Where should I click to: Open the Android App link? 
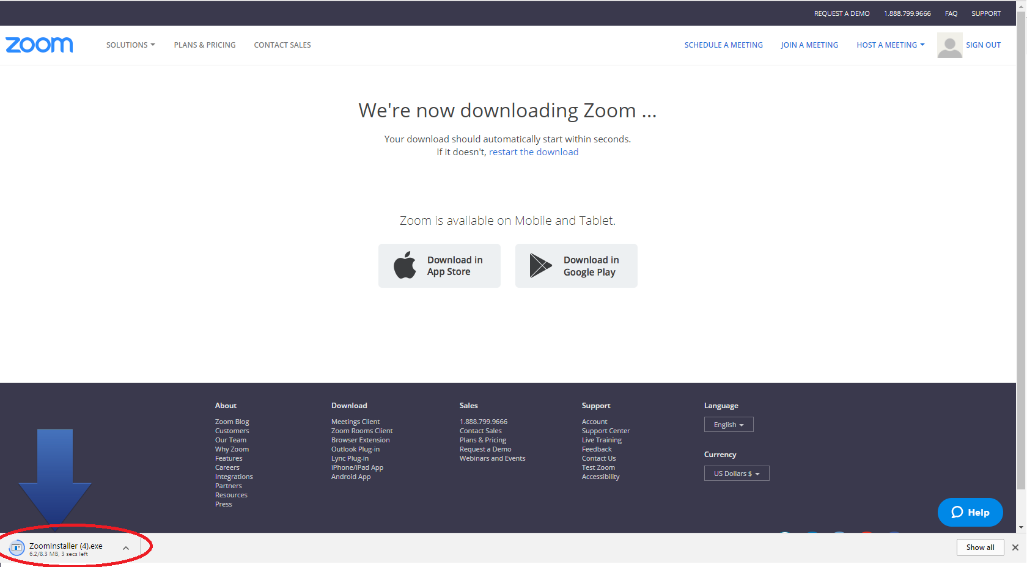pyautogui.click(x=351, y=477)
